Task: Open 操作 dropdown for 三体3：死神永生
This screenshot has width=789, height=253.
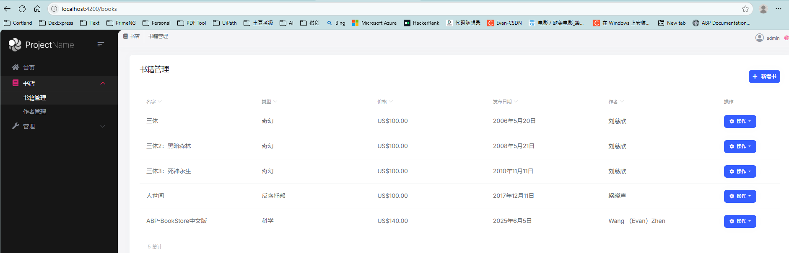Action: (740, 171)
